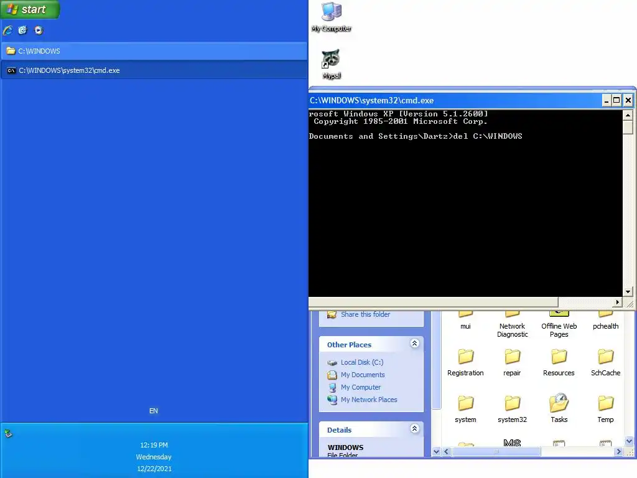637x478 pixels.
Task: Click the 12:19 PM clock
Action: click(154, 445)
